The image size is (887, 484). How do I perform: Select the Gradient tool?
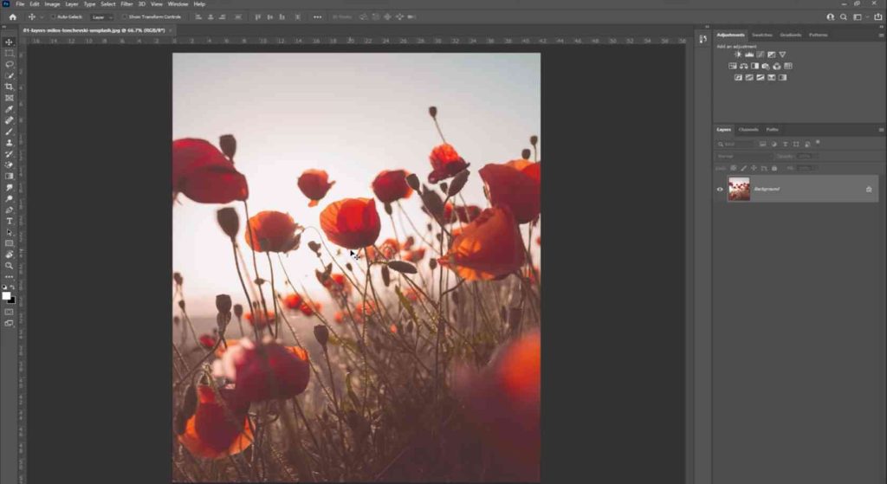9,177
